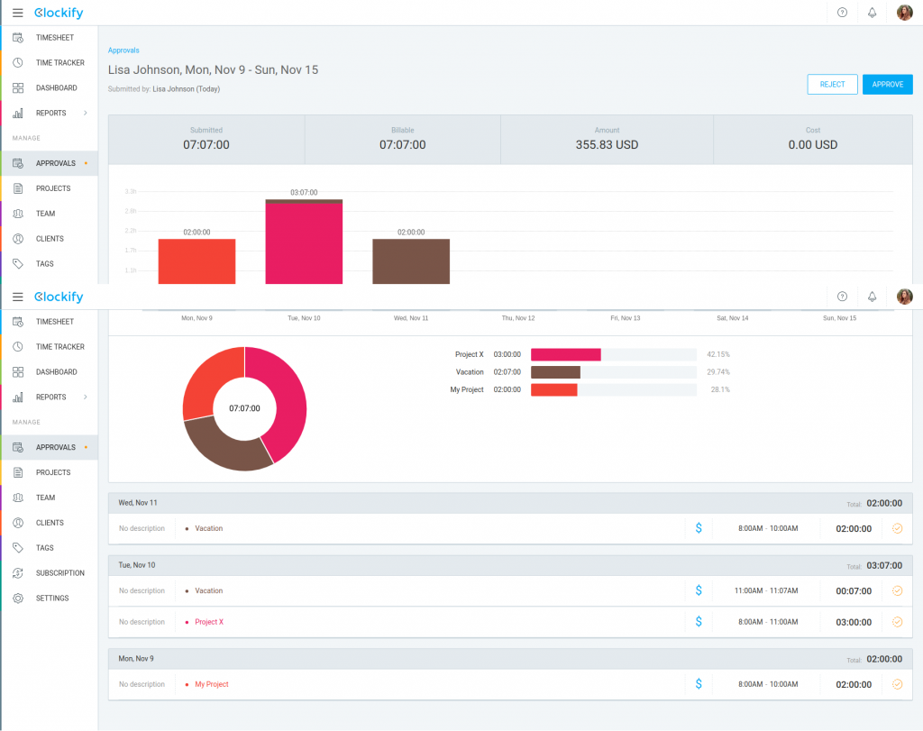This screenshot has height=731, width=923.
Task: Click the brown Wed, Nov 11 bar in the chart
Action: 411,261
